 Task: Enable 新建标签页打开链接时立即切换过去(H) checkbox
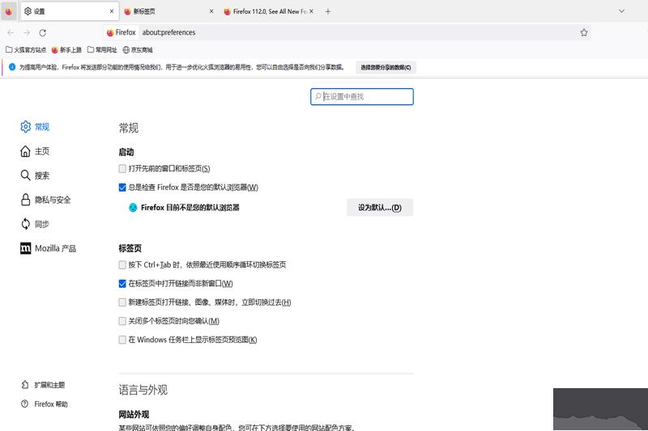click(122, 302)
